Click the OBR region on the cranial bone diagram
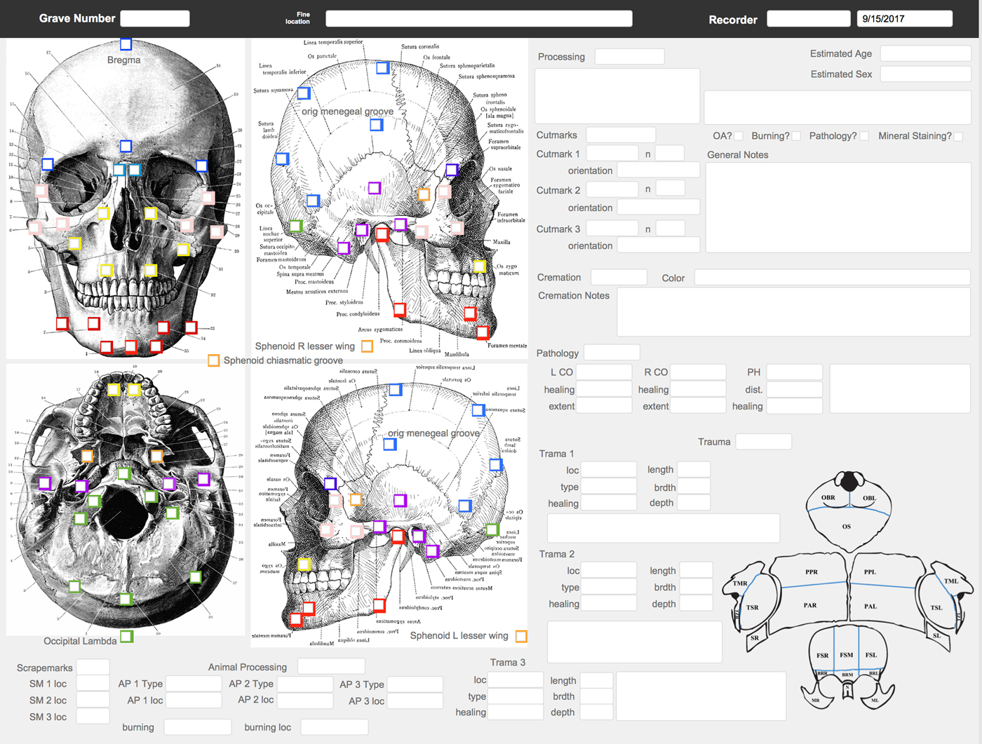982x744 pixels. (x=828, y=496)
